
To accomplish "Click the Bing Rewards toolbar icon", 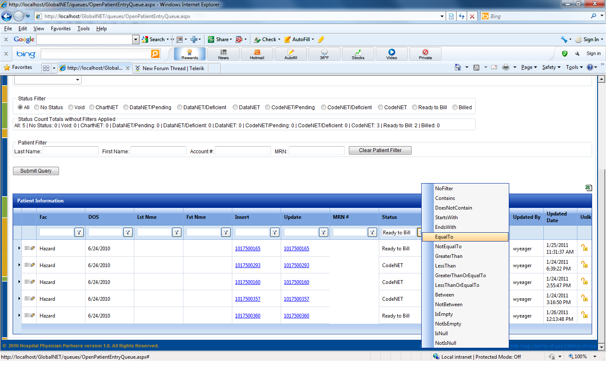I will point(189,54).
